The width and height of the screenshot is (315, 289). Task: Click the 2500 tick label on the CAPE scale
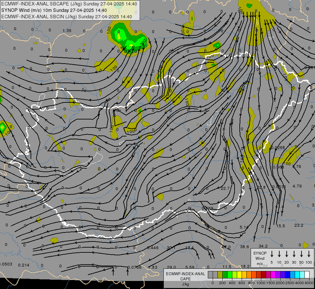tap(290, 283)
